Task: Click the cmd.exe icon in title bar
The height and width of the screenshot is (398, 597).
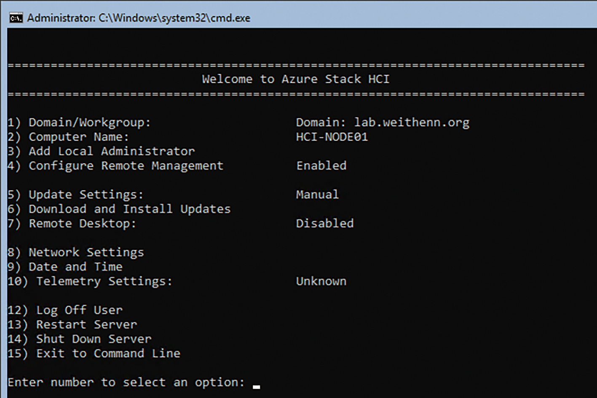Action: pos(16,18)
